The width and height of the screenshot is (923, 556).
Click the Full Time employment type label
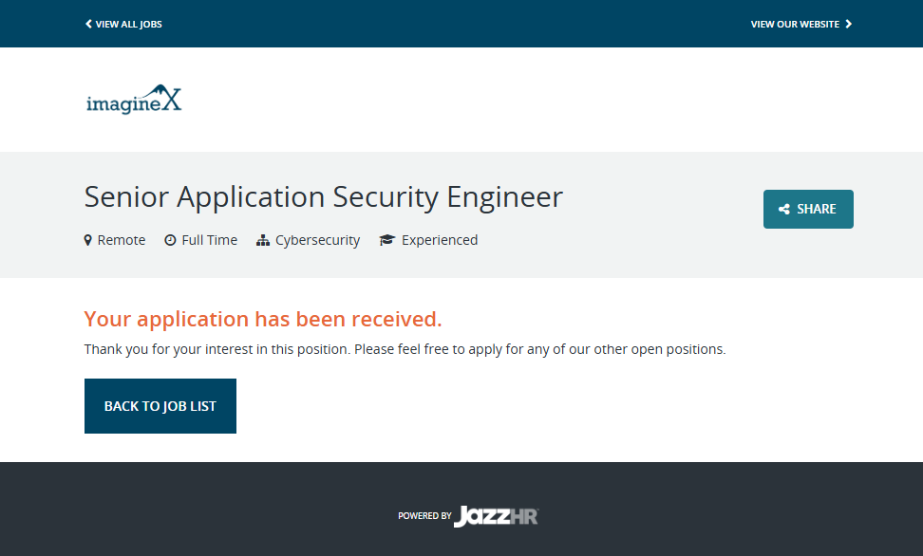(209, 240)
